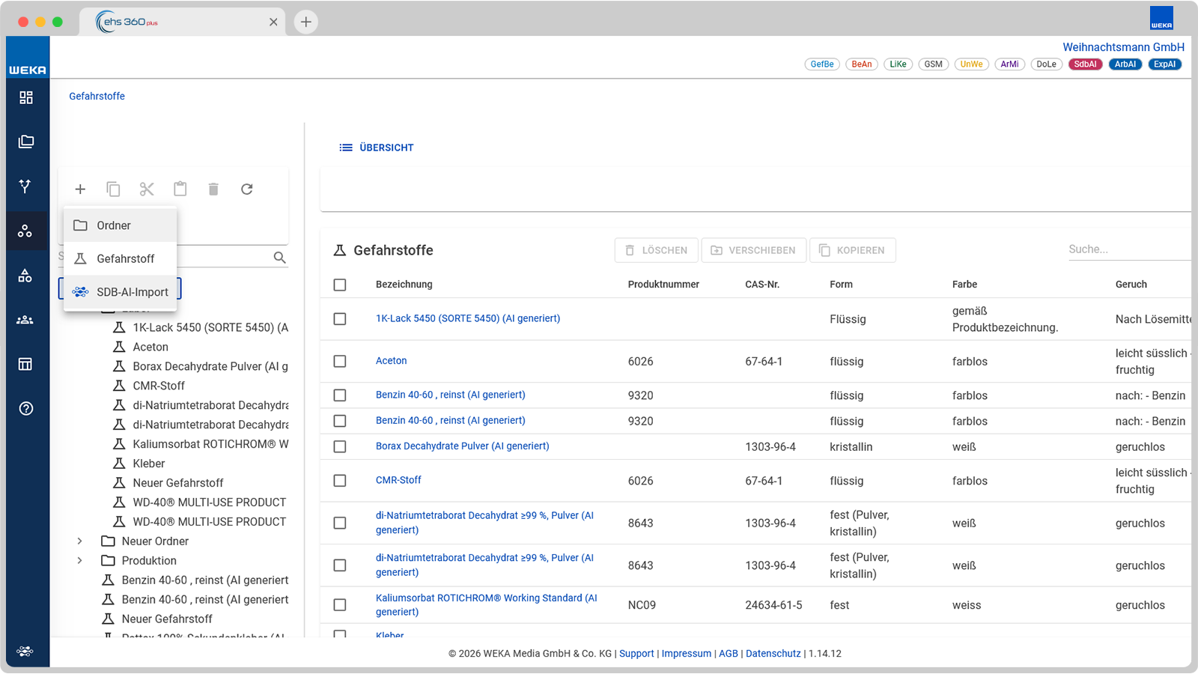Select the BeAn module badge
This screenshot has width=1198, height=674.
coord(862,64)
